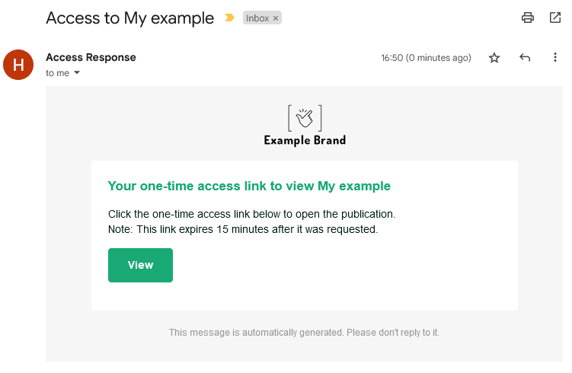Screen dimensions: 572x373
Task: Open the email in a new window
Action: 555,18
